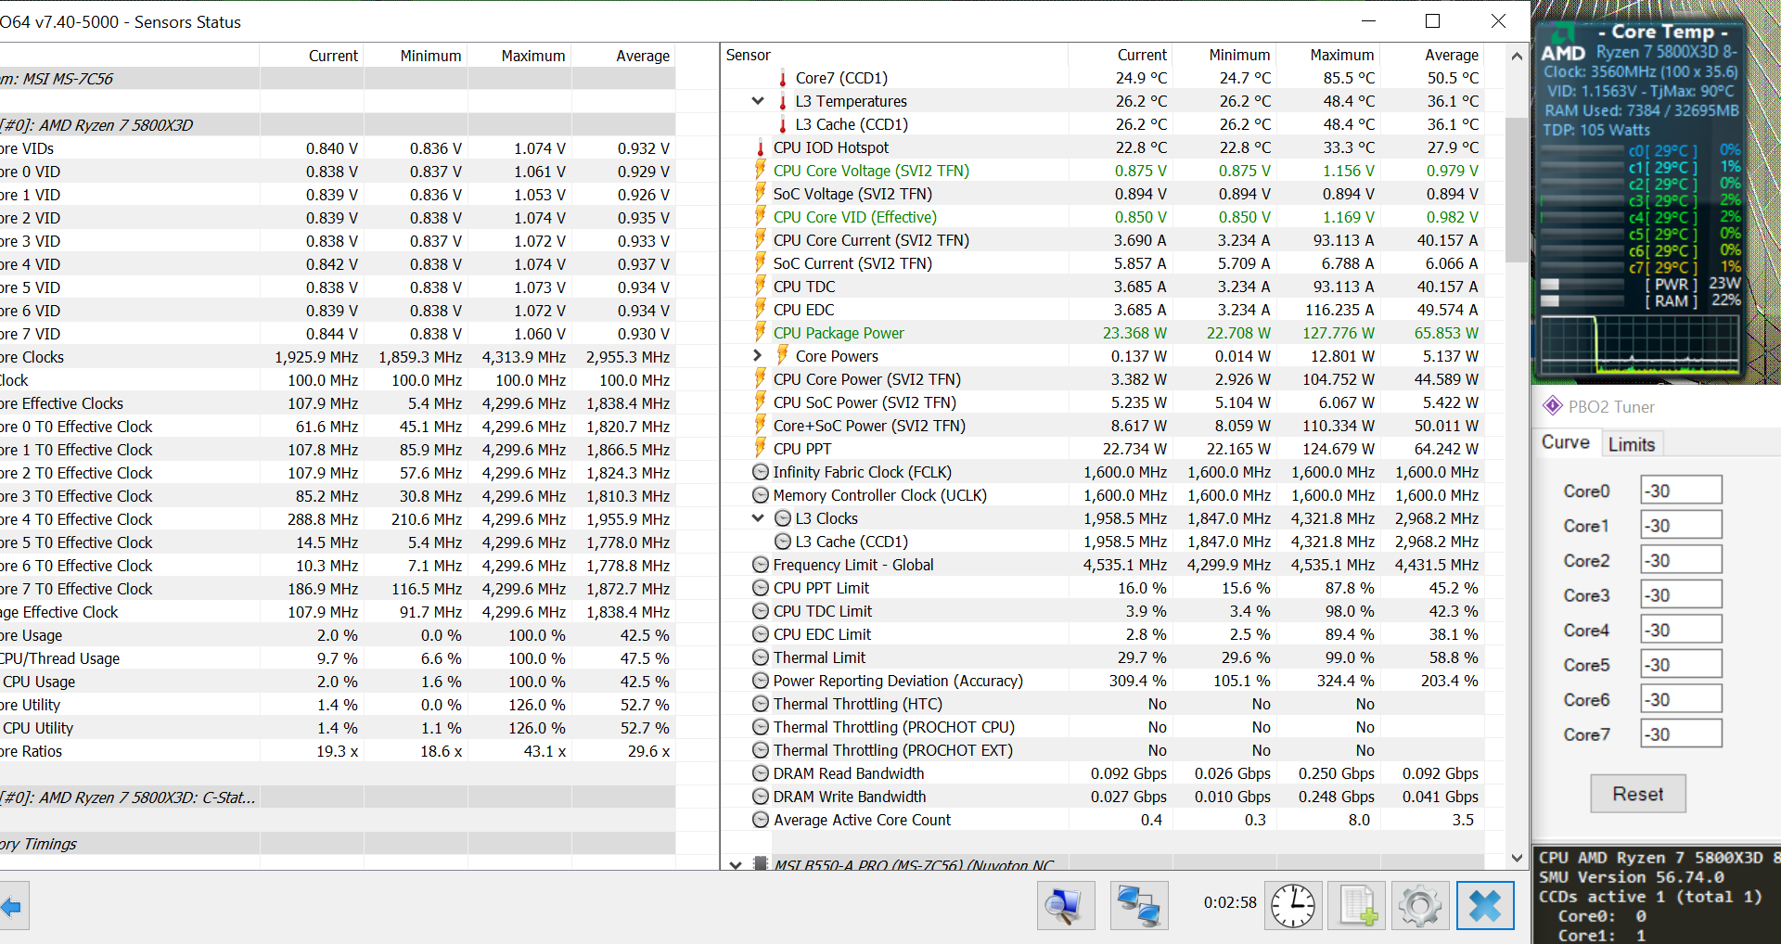Focus the Core3 curve value field
Image resolution: width=1781 pixels, height=944 pixels.
[x=1681, y=594]
